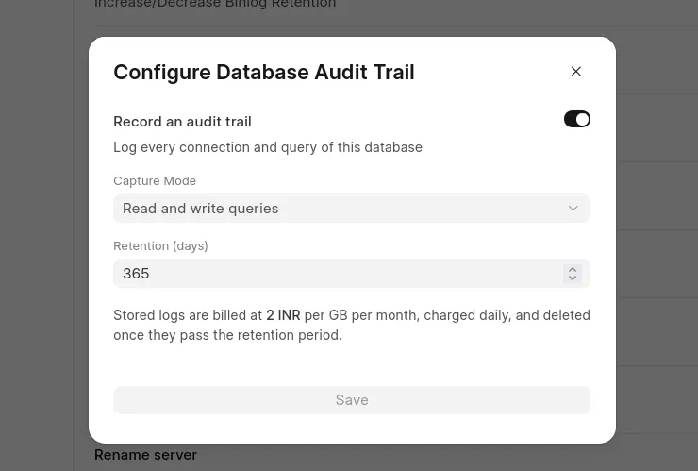The image size is (698, 471).
Task: Decrease retention days with down arrow
Action: [573, 278]
